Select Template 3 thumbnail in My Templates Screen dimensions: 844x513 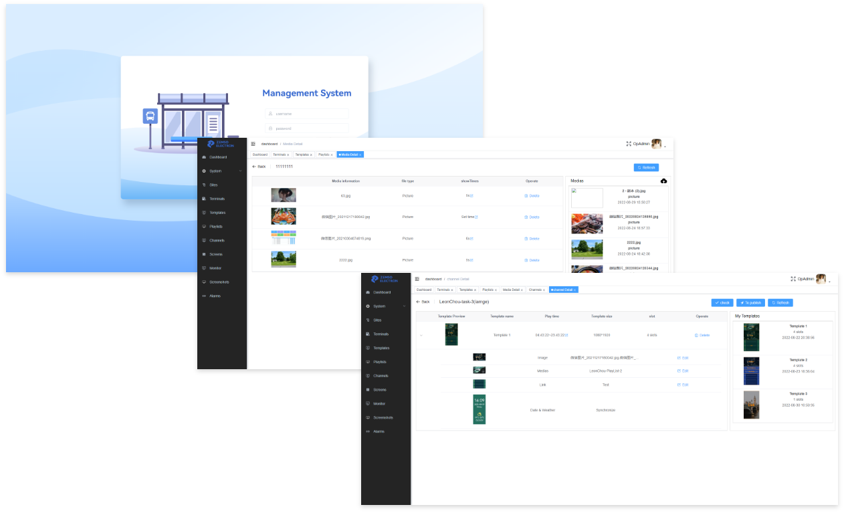click(x=751, y=405)
